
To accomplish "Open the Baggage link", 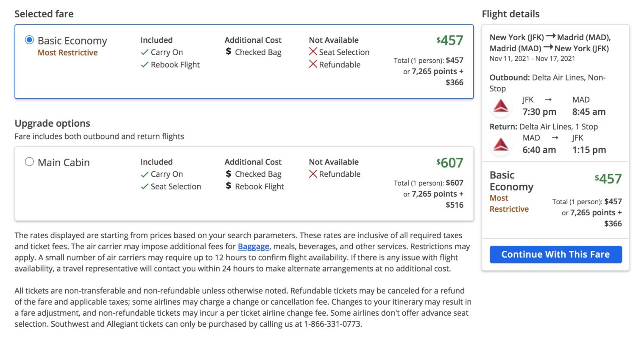I will [254, 246].
